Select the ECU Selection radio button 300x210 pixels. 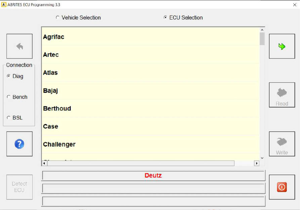[x=165, y=17]
